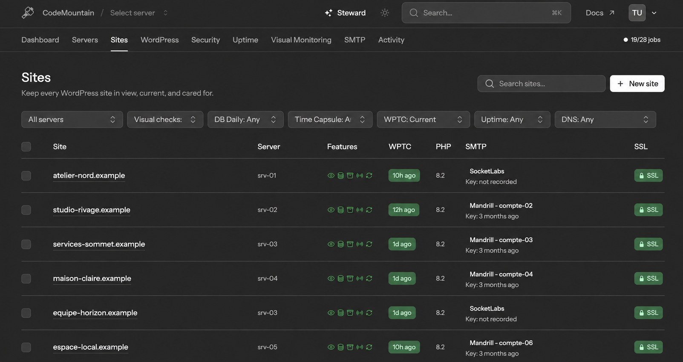The width and height of the screenshot is (683, 362).
Task: Open the Uptime: Any dropdown
Action: click(x=512, y=120)
